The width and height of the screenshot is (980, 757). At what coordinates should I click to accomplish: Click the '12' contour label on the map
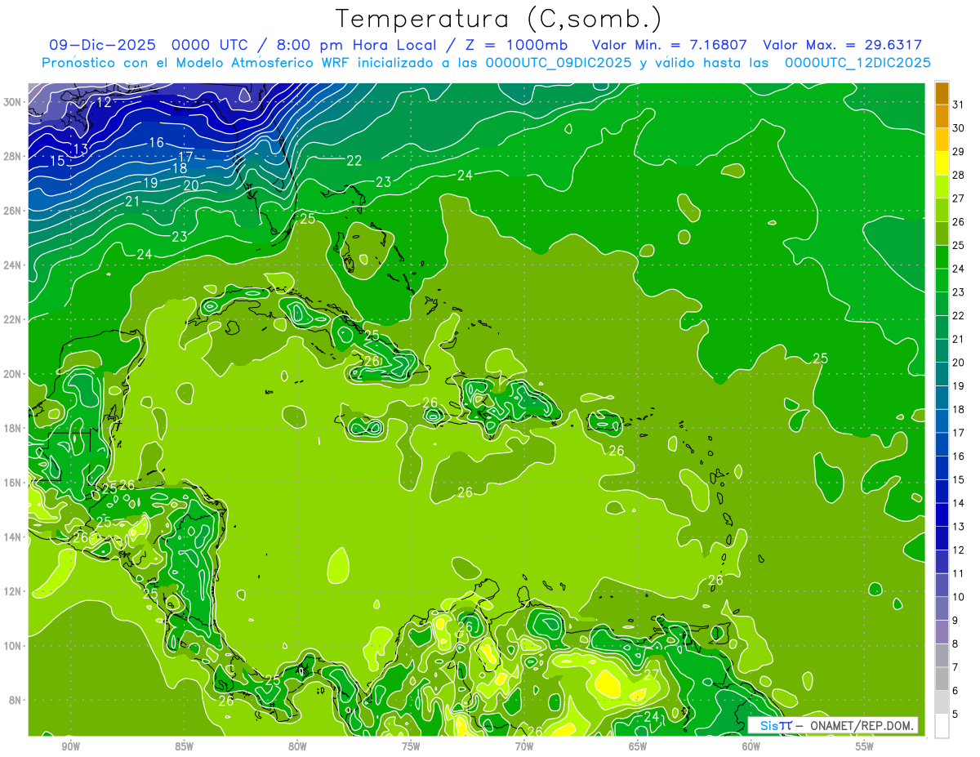click(104, 102)
